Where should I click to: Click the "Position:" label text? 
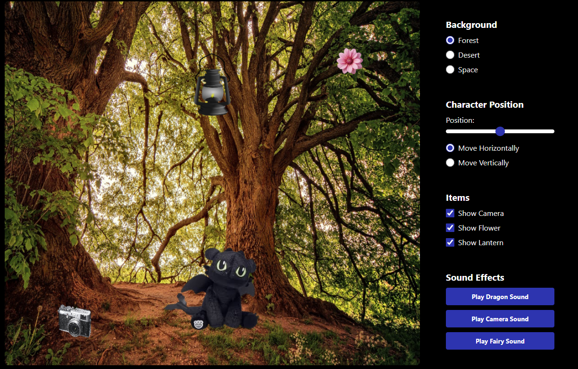click(460, 120)
